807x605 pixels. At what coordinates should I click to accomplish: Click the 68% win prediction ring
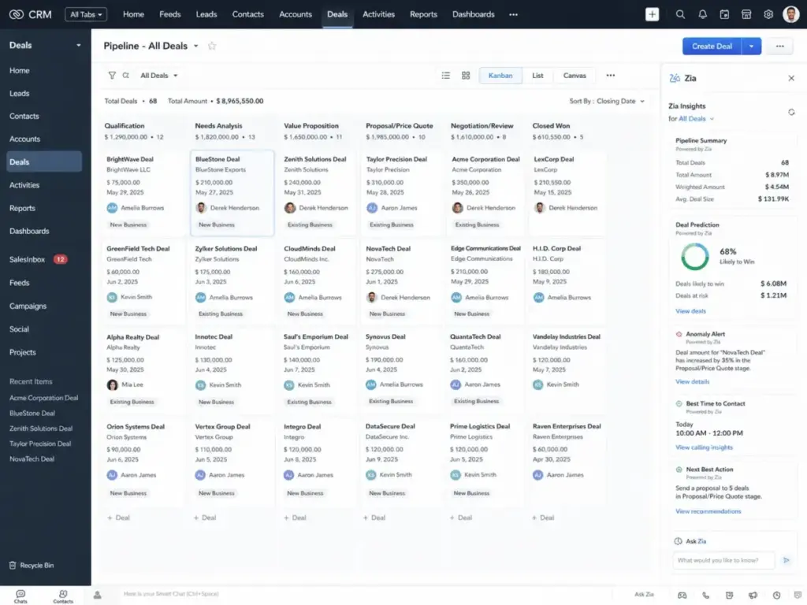(694, 256)
